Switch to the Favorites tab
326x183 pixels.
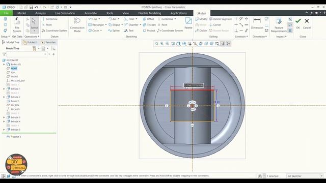[x=48, y=42]
